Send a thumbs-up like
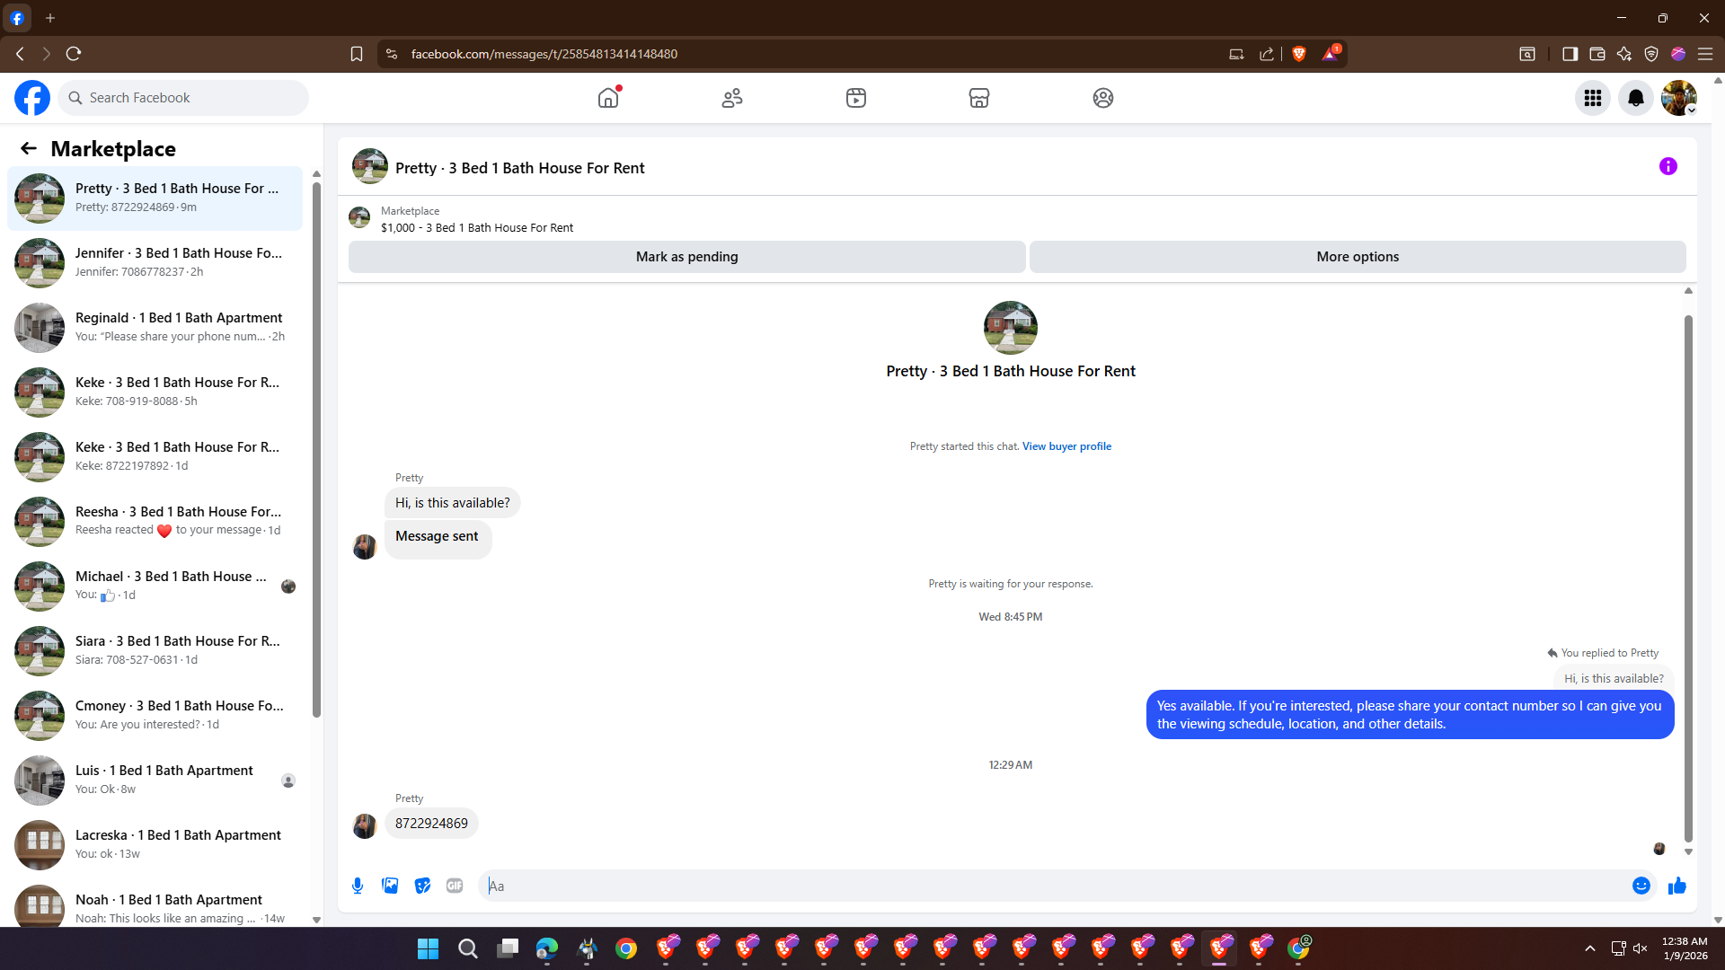 click(x=1677, y=886)
